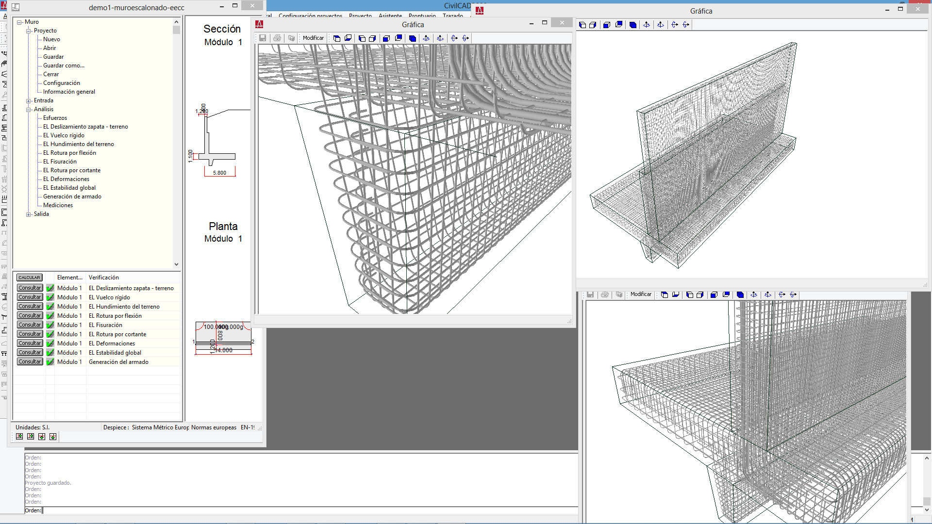Click the third gray icon before Modificar in the middle Gráfica window
Screen dimensions: 932x524
tap(291, 38)
